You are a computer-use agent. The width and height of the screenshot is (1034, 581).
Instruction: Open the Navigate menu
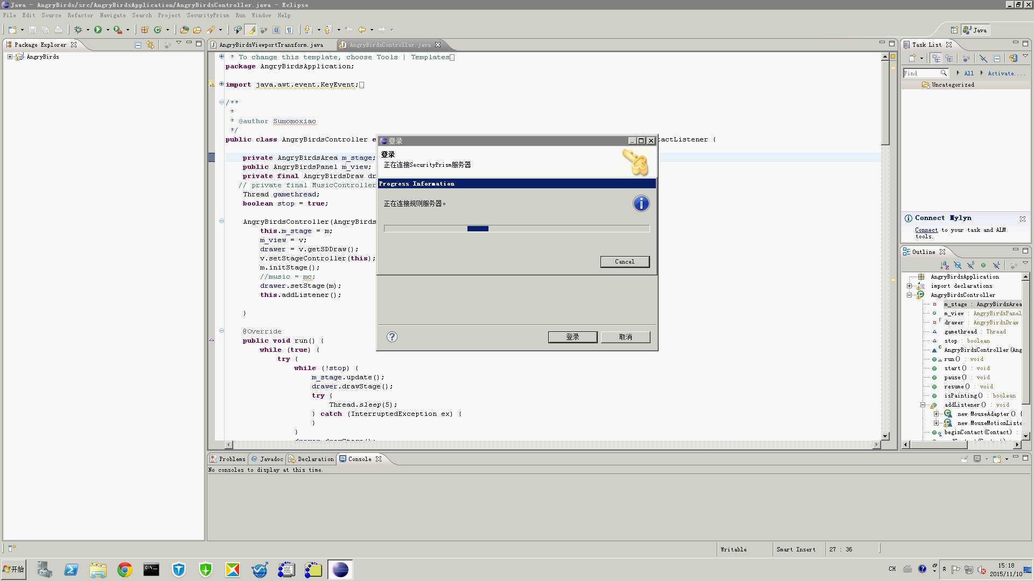click(x=113, y=15)
